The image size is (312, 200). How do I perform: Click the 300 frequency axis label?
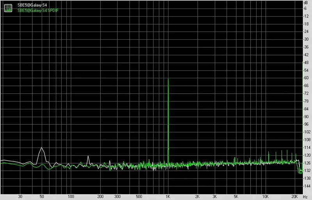coord(117,196)
